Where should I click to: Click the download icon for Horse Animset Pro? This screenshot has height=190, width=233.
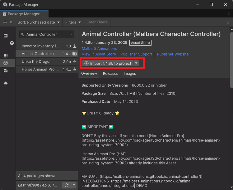pyautogui.click(x=75, y=69)
